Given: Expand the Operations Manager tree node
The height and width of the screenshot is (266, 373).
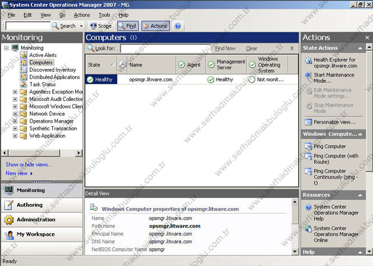Looking at the screenshot, I should point(15,121).
